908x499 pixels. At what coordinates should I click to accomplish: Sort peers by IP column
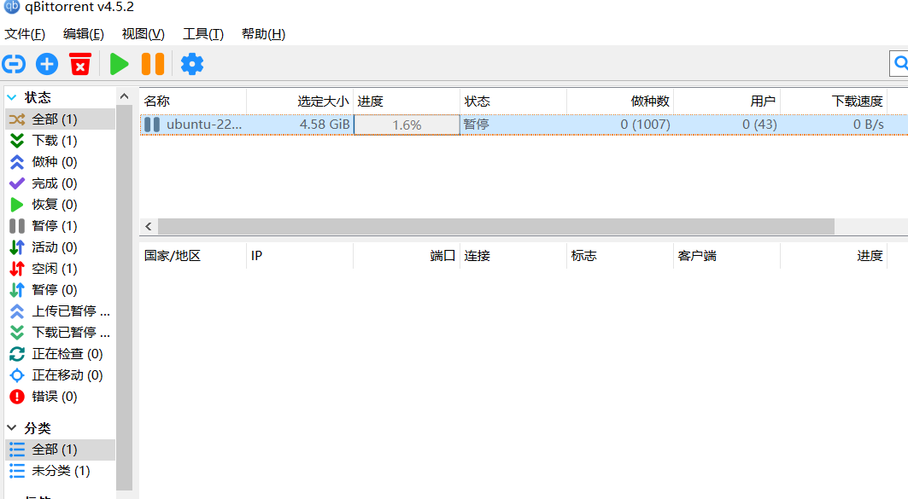click(x=300, y=256)
